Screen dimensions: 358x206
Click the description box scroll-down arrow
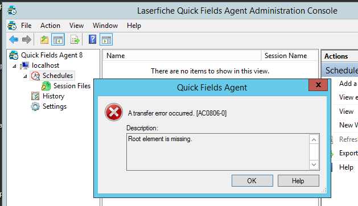pos(314,164)
